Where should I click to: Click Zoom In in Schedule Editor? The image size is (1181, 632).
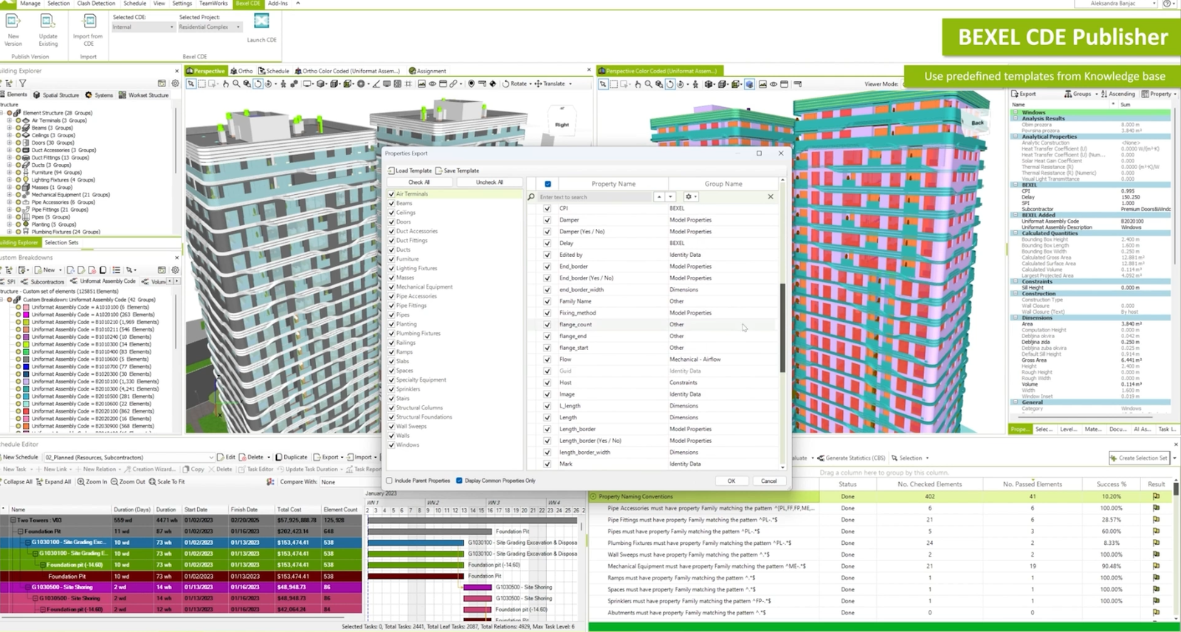92,481
